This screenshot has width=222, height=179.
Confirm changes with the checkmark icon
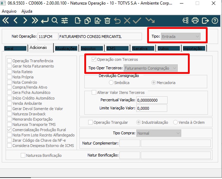click(137, 20)
